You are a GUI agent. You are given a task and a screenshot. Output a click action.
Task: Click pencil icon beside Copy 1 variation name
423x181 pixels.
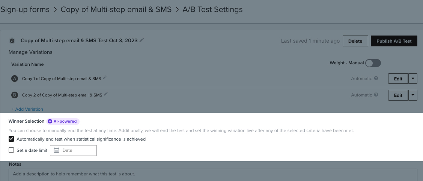point(105,78)
